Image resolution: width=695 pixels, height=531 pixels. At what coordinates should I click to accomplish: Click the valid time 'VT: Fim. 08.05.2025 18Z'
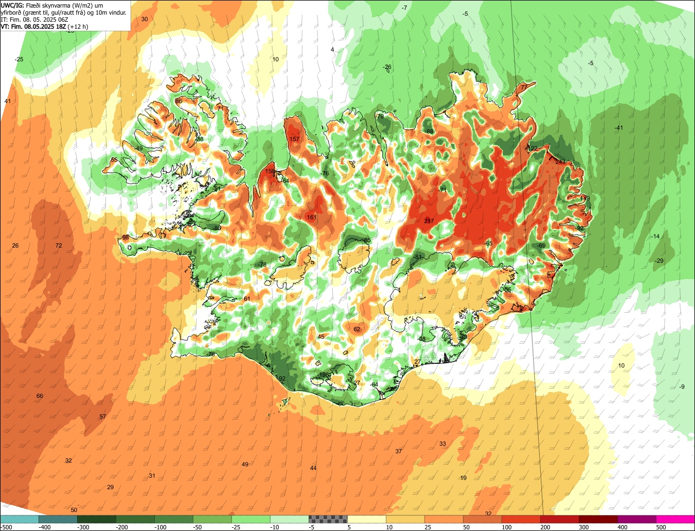coord(33,26)
